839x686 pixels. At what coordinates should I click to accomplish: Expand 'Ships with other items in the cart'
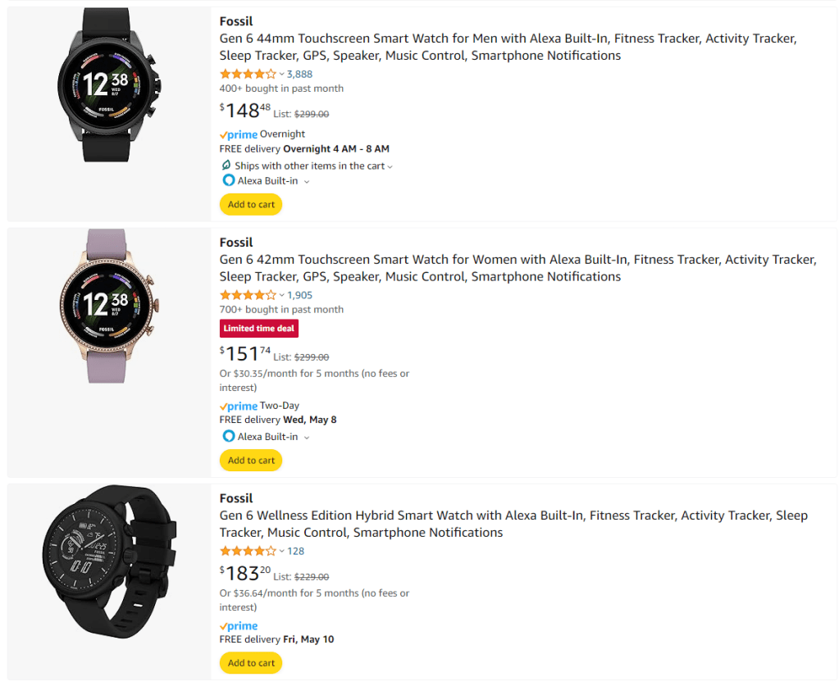point(390,166)
